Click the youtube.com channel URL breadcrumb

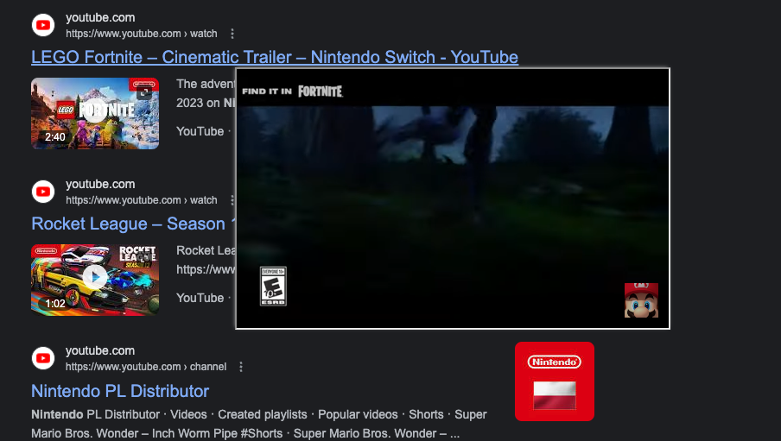pyautogui.click(x=146, y=367)
